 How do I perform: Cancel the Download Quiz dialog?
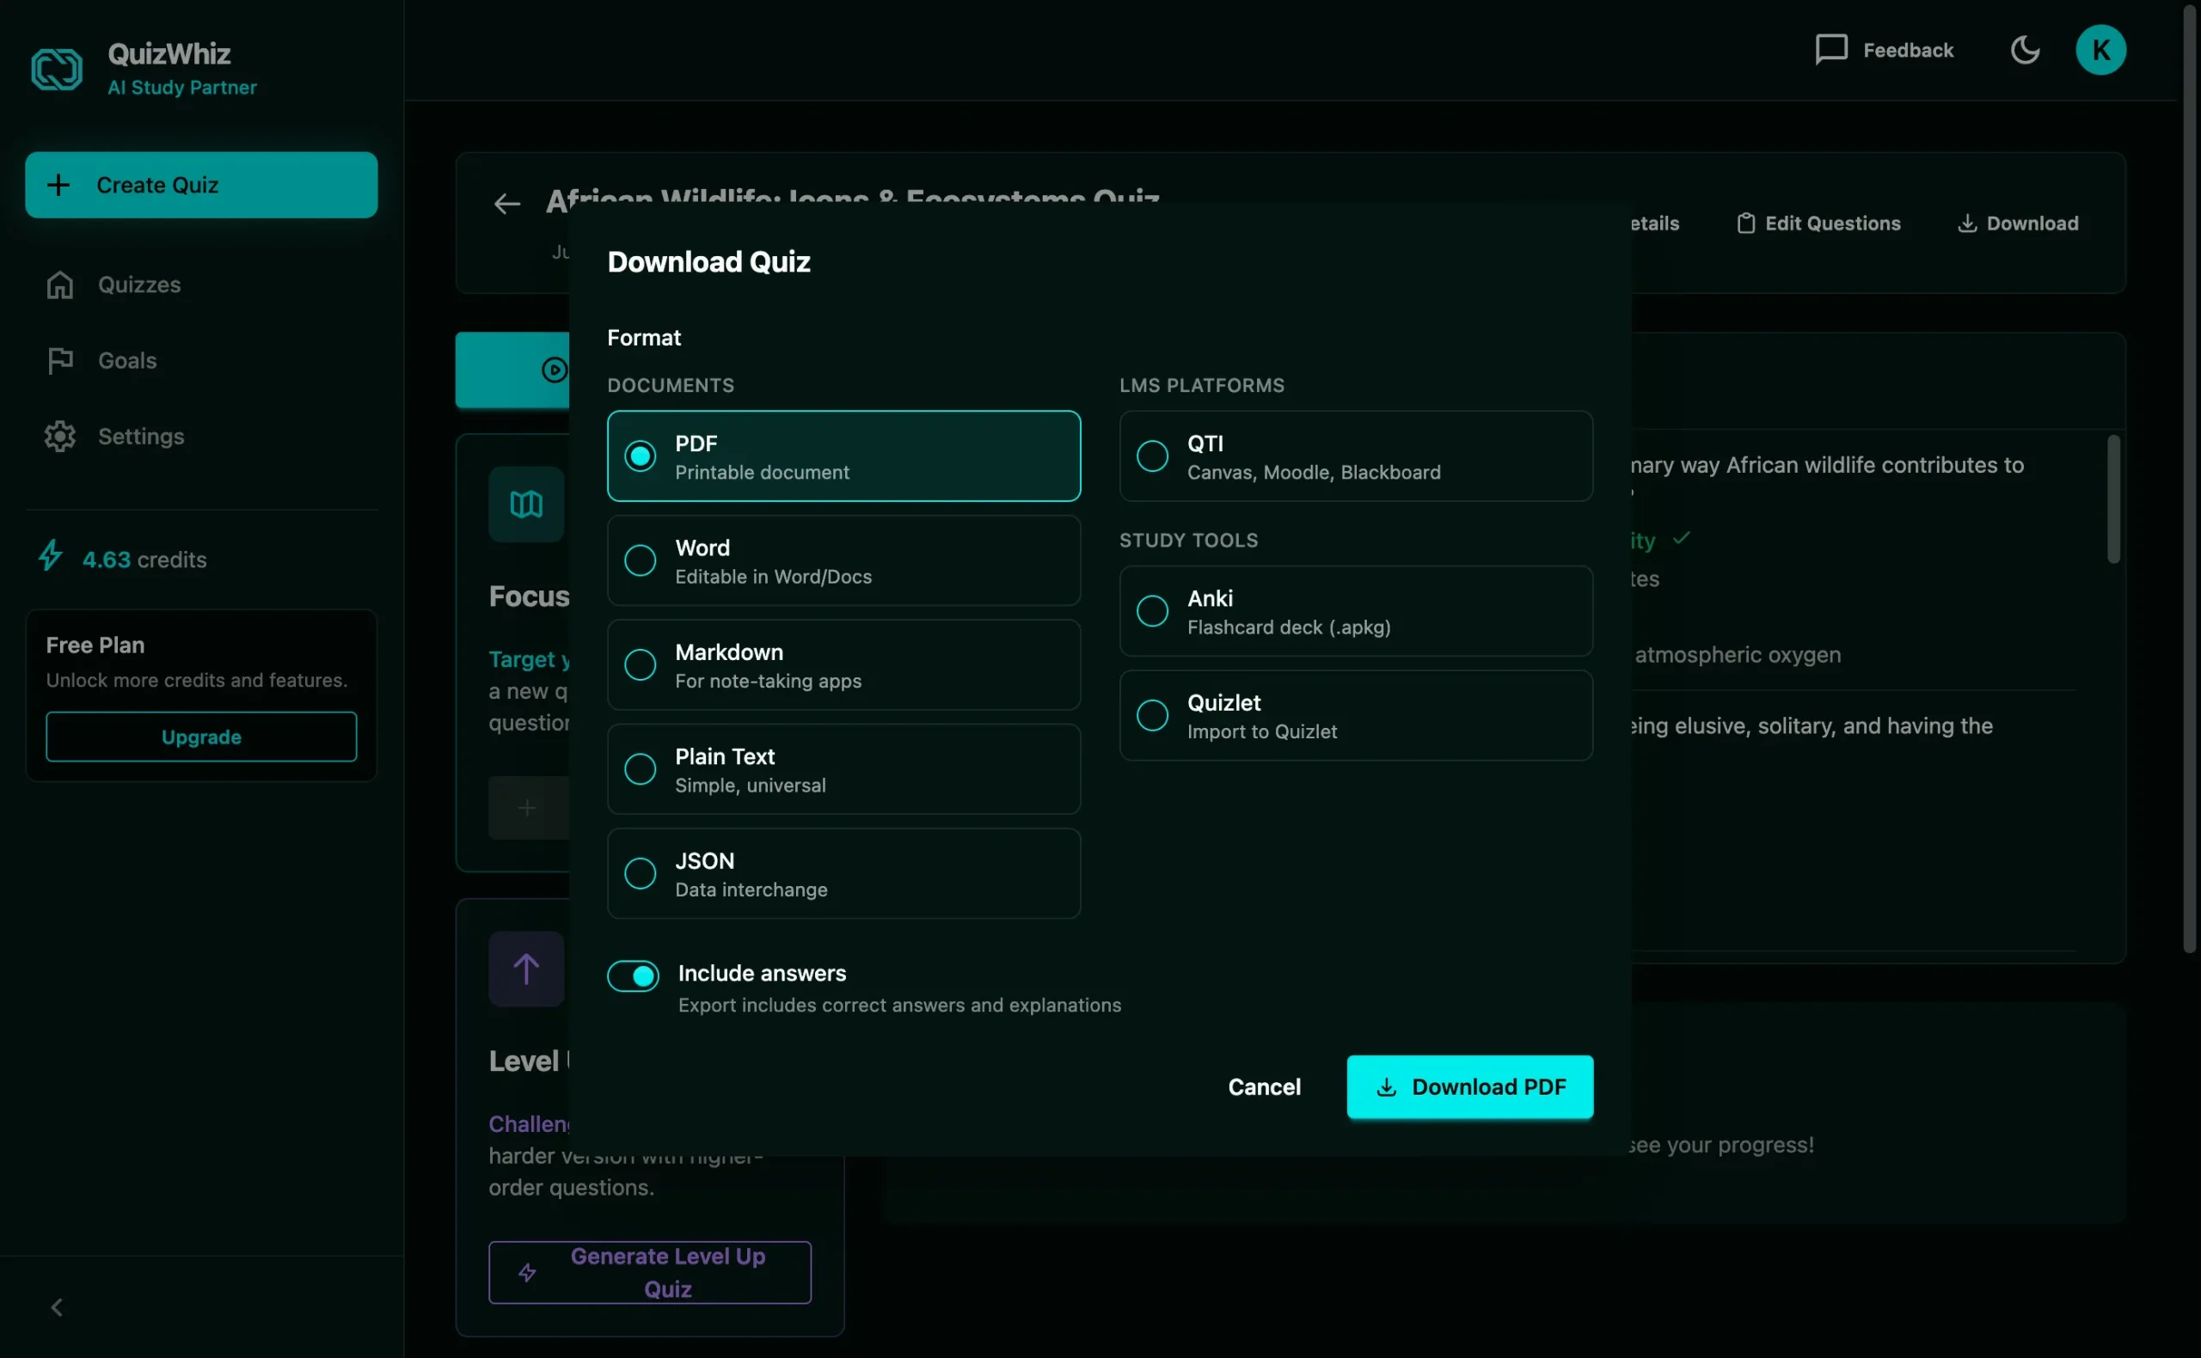click(1264, 1086)
